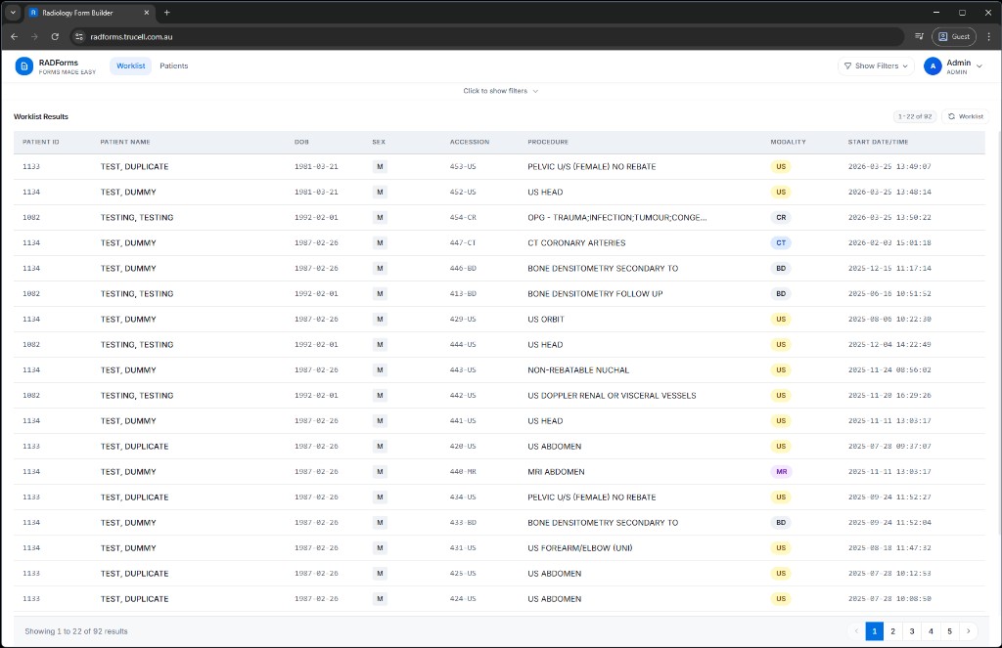1002x648 pixels.
Task: Select 'US DOPPLER RENAL OR VISCERAL VESSELS' row
Action: [499, 396]
